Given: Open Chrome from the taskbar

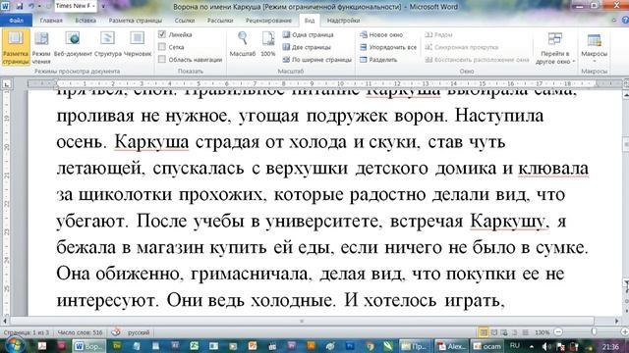Looking at the screenshot, I should point(370,346).
